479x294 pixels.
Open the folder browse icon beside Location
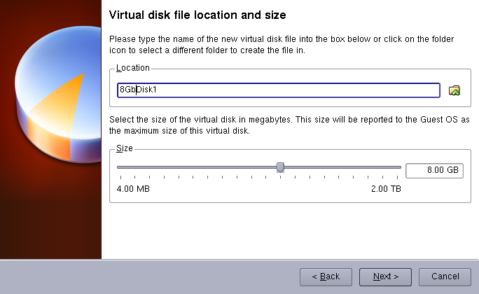[454, 90]
